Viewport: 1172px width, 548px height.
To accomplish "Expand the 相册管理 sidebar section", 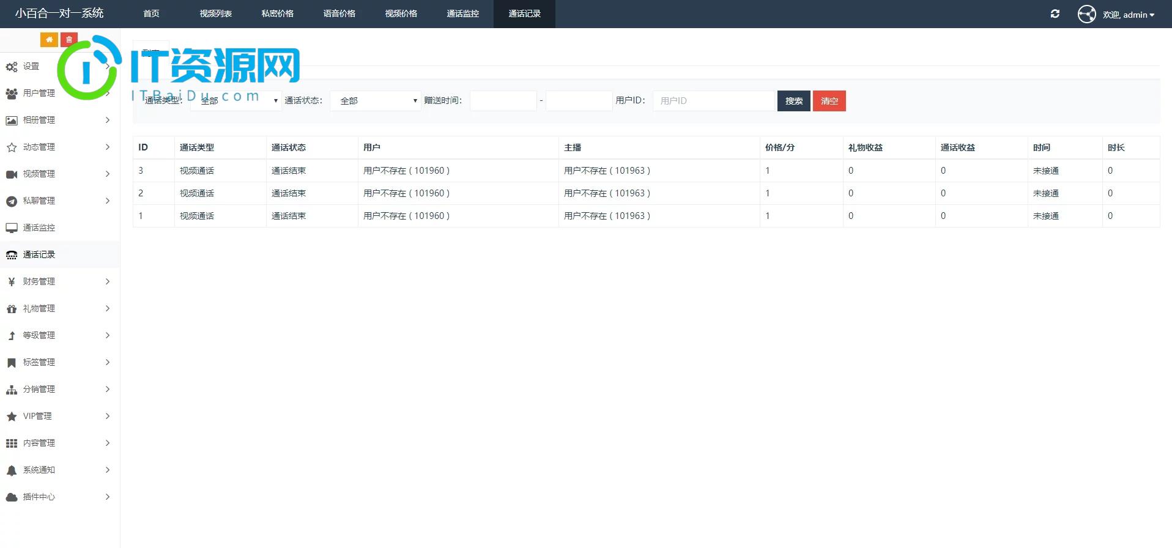I will click(60, 120).
